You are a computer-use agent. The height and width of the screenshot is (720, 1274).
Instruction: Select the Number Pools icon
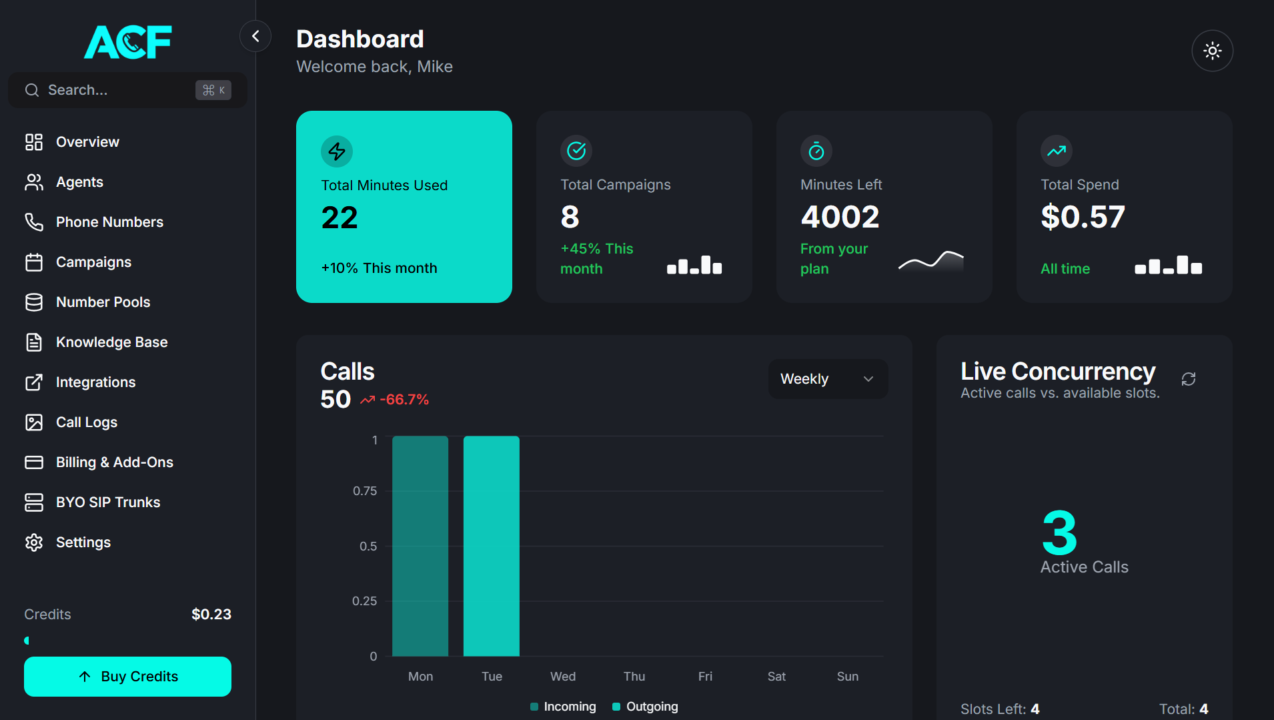[34, 302]
